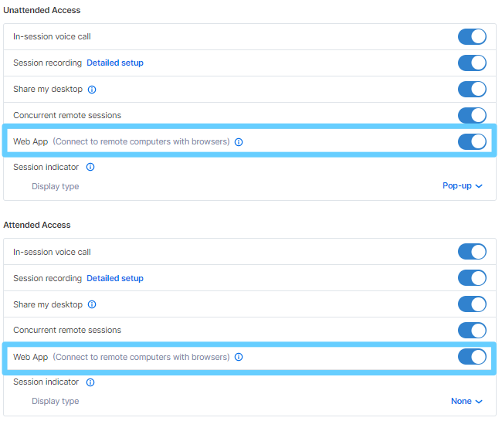Click Session indicator label under Attended Access
The height and width of the screenshot is (421, 502).
tap(46, 382)
